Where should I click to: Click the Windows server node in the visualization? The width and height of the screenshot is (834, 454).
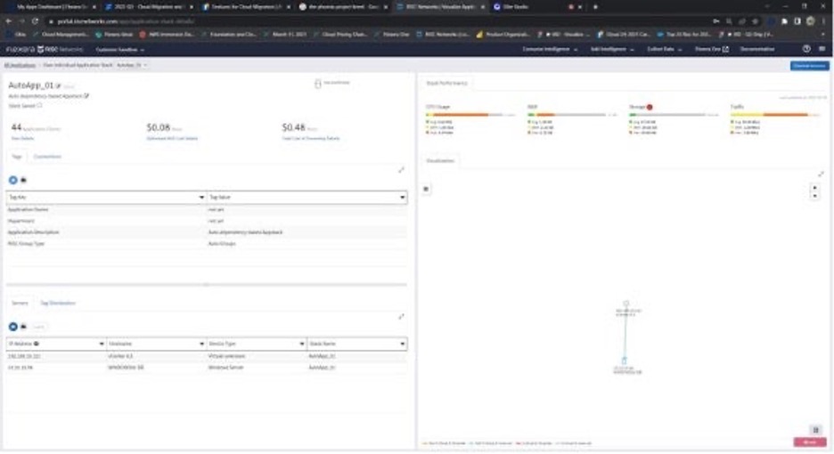[625, 361]
